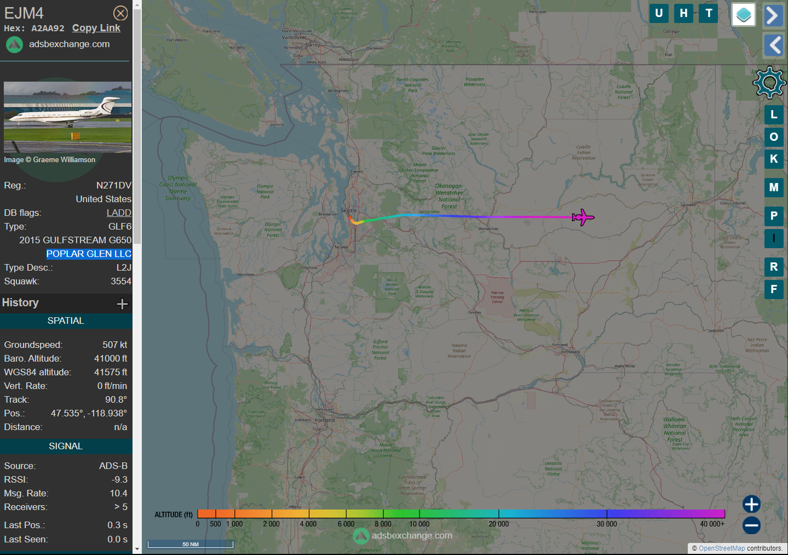Open the map layer switcher icon

point(744,15)
